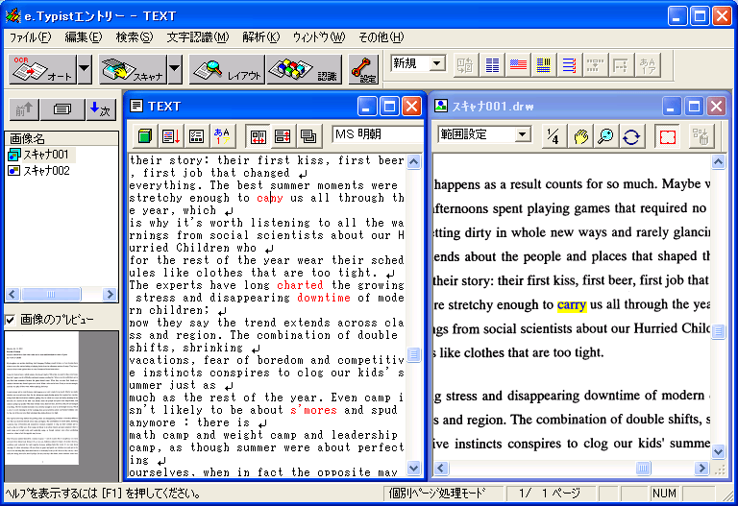This screenshot has height=506, width=738.
Task: Click the MS 明朝 font field
Action: [x=378, y=134]
